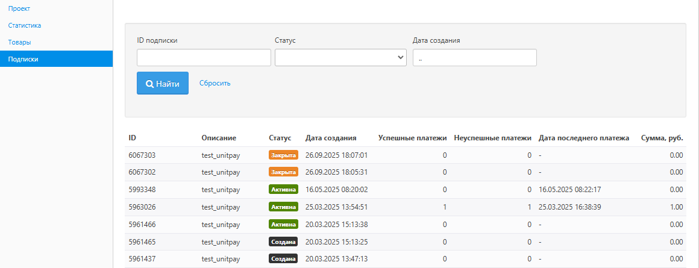Open Статистика in the sidebar
The image size is (699, 268).
(x=25, y=25)
